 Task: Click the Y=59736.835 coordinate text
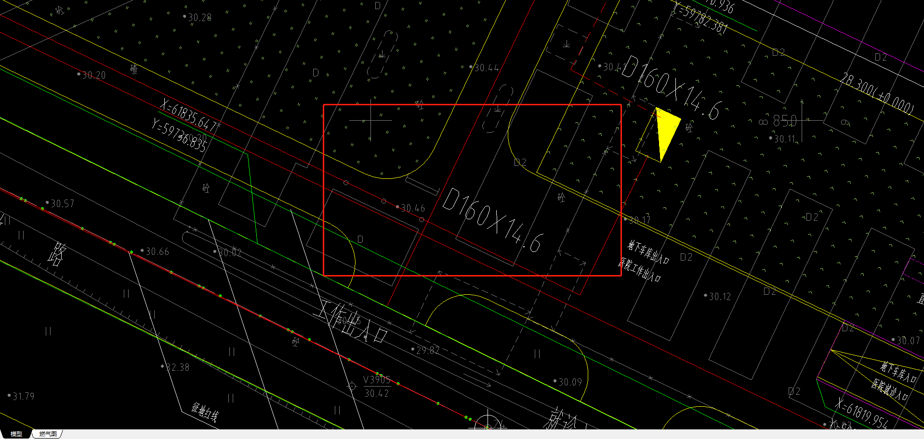pos(179,135)
